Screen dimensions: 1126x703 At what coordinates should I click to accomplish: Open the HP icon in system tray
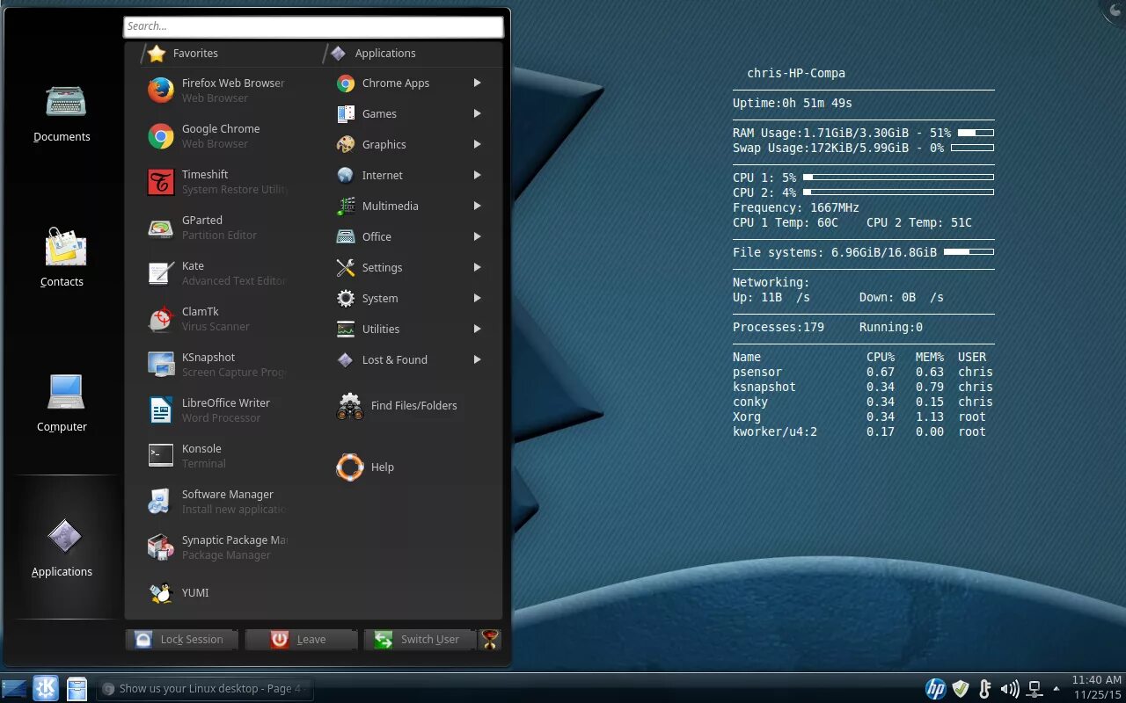pyautogui.click(x=935, y=688)
